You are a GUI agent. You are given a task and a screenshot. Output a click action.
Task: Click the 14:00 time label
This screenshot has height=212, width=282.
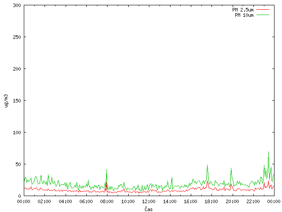170,201
